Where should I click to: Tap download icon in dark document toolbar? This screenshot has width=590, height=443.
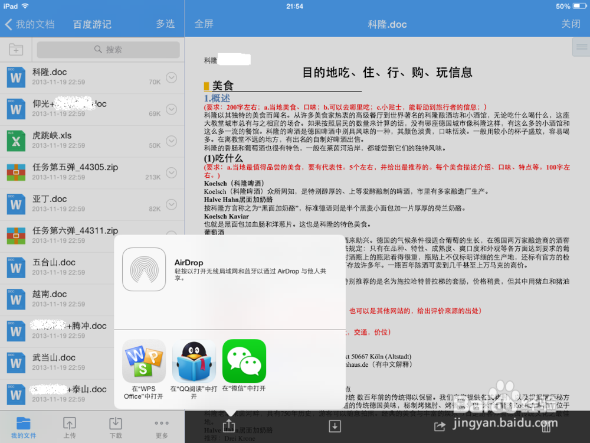tap(335, 426)
